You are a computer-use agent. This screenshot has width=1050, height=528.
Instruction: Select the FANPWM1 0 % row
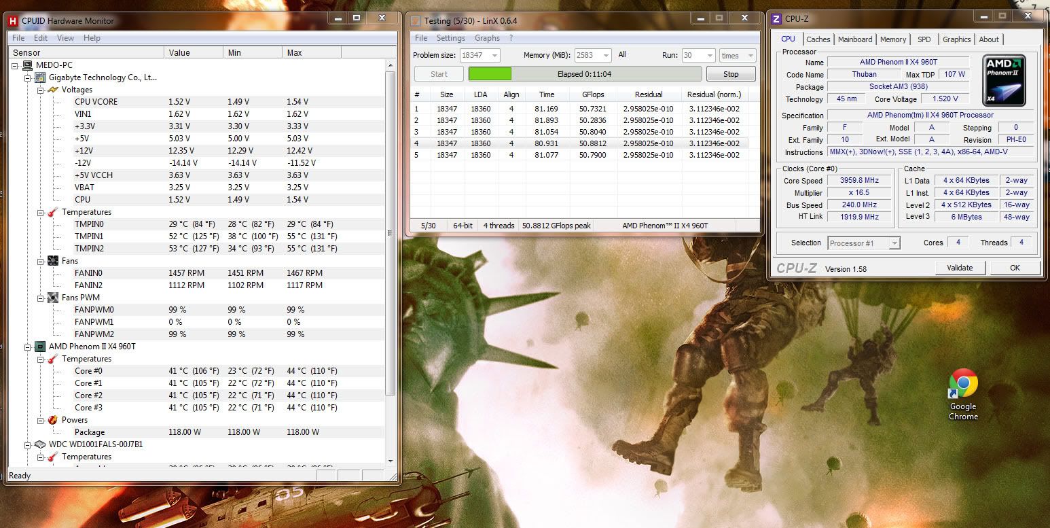(229, 322)
